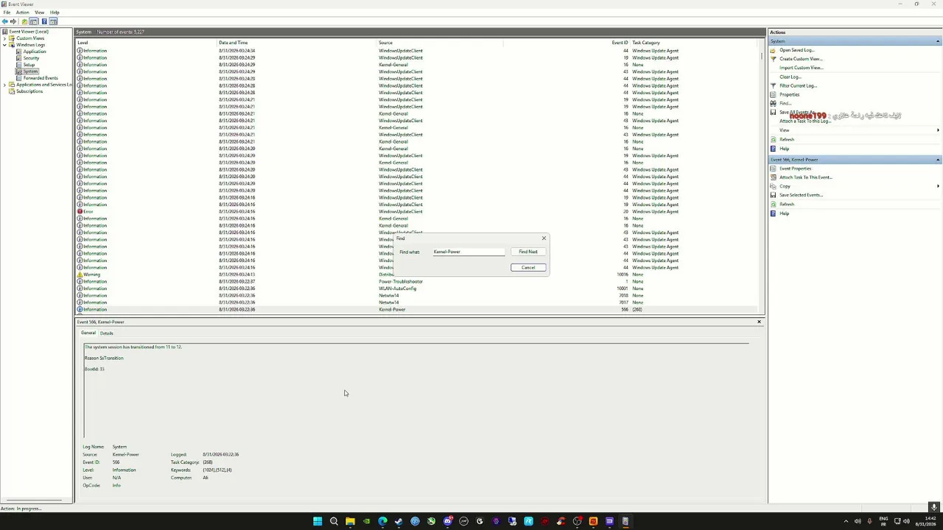
Task: Open the View submenu arrow in Actions
Action: [938, 130]
